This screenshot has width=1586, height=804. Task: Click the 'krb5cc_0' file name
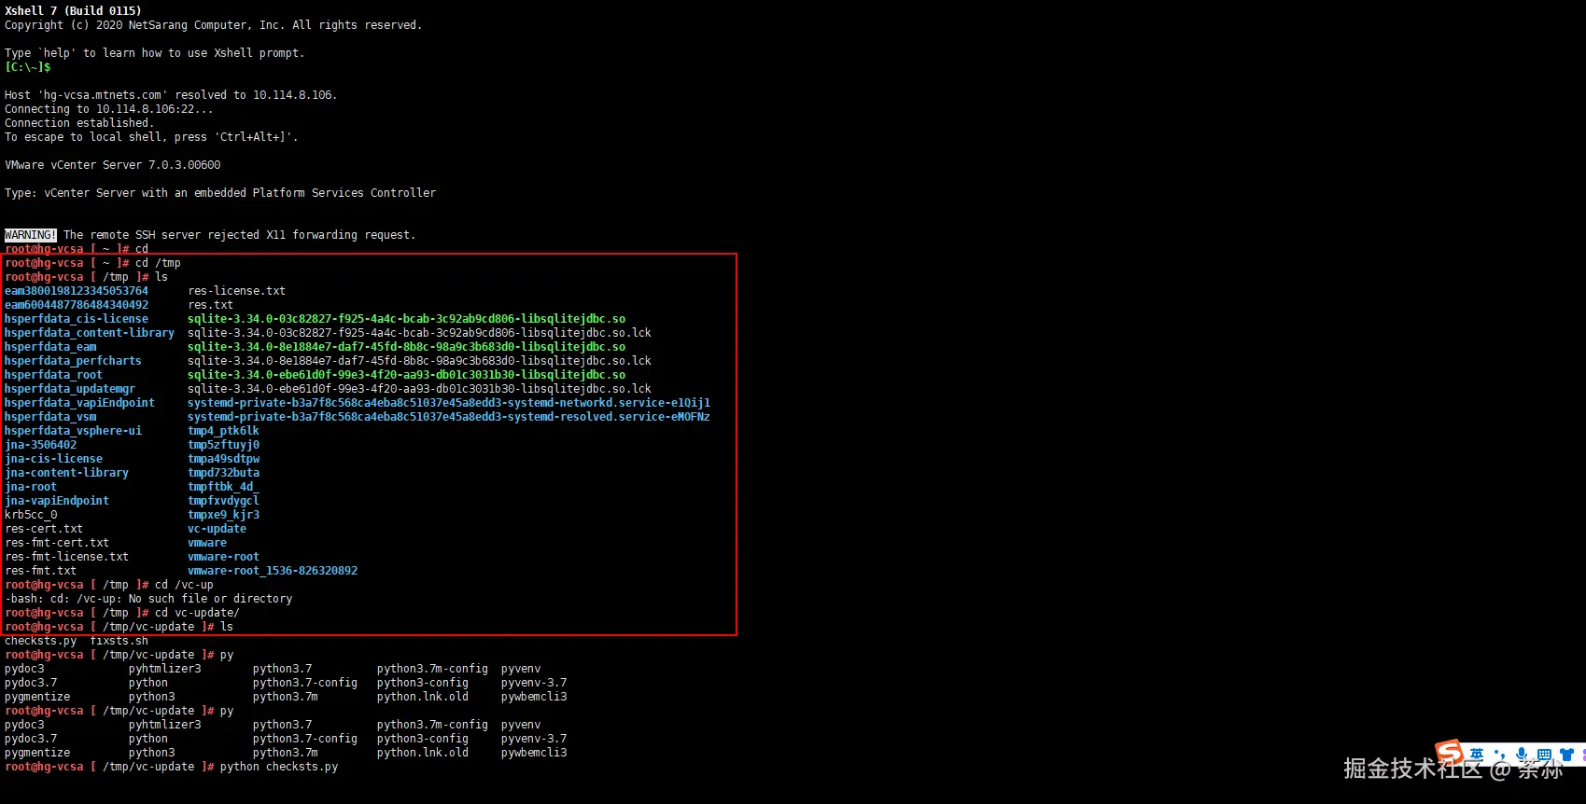31,515
